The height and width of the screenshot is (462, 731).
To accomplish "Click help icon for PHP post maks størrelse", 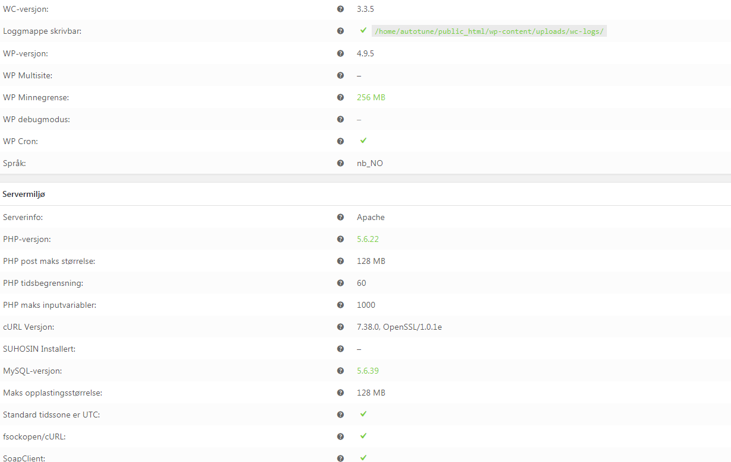I will click(340, 261).
